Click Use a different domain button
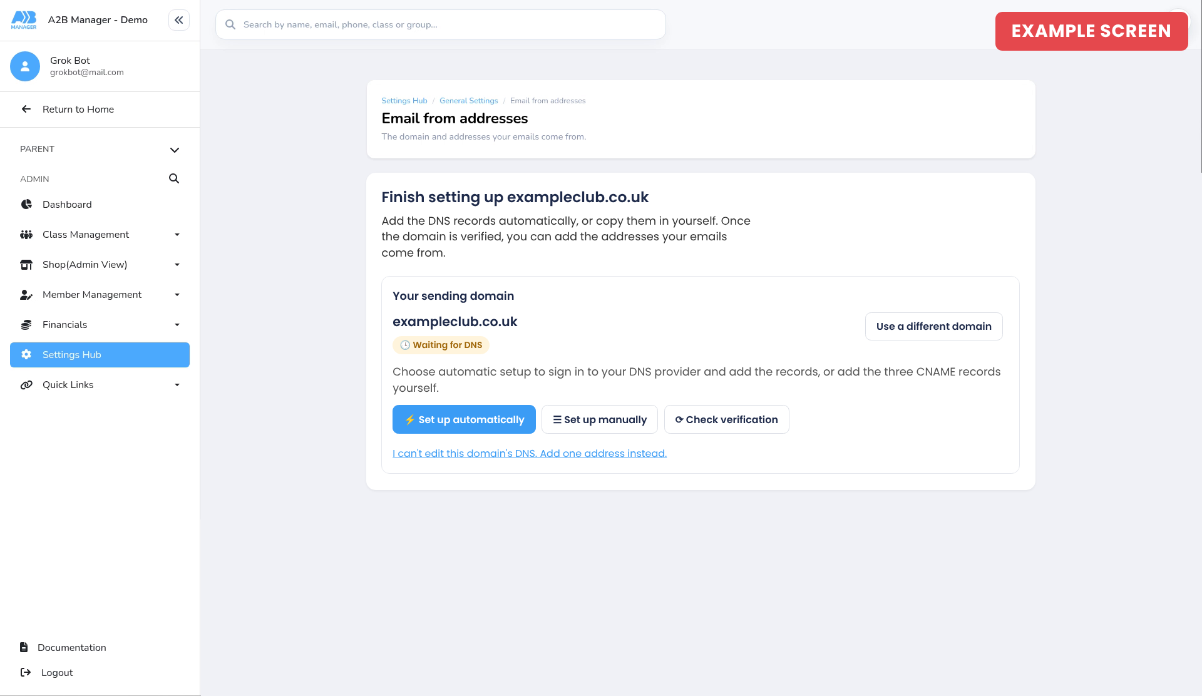The image size is (1202, 696). 933,327
